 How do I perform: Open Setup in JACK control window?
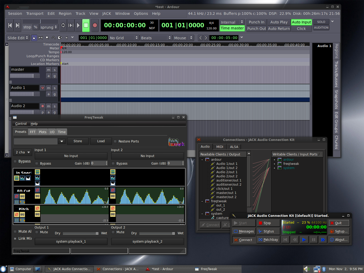(339, 231)
